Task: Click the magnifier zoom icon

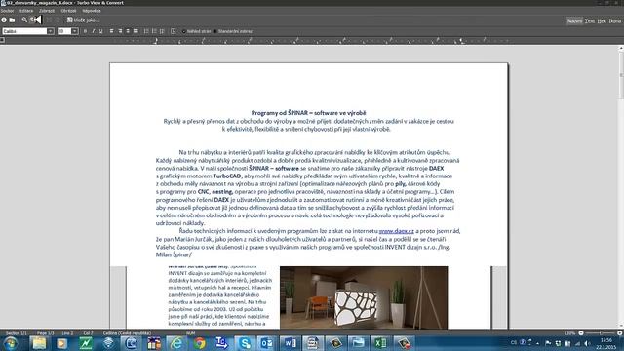Action: (24, 19)
